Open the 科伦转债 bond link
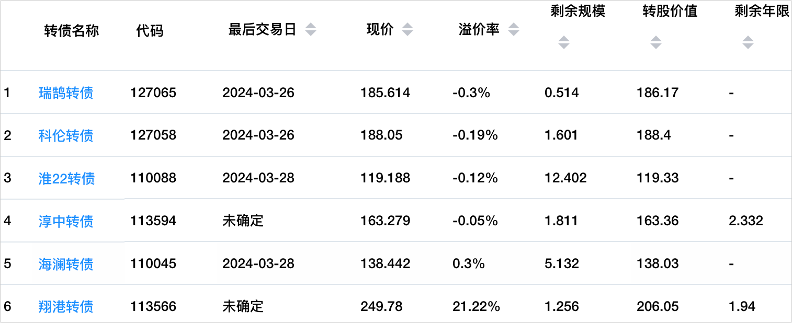 tap(66, 136)
